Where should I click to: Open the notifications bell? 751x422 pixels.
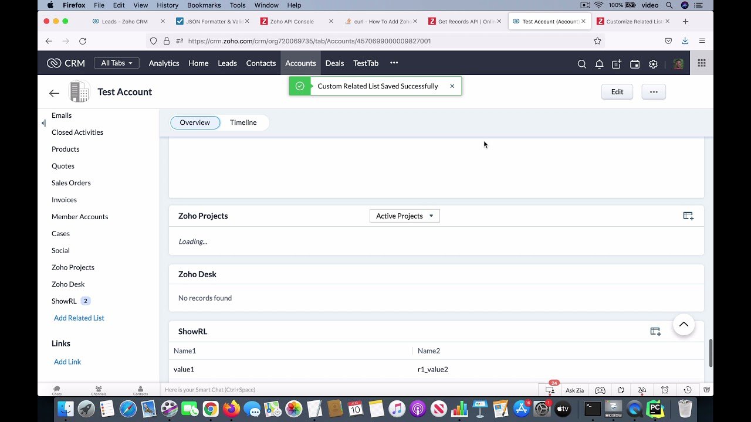tap(599, 64)
